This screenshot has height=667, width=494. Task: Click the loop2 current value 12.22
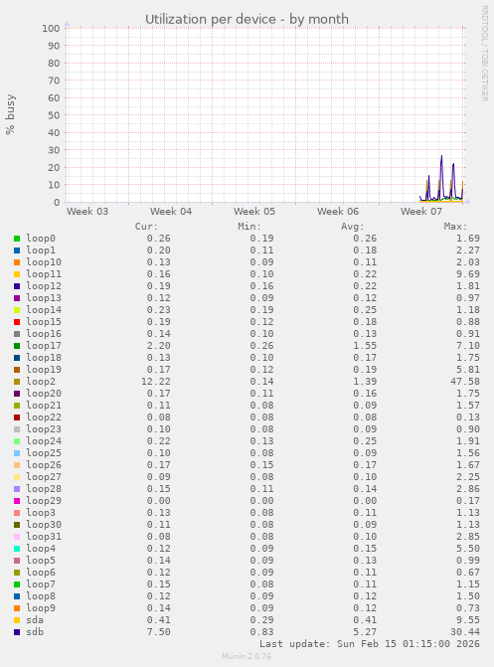pyautogui.click(x=156, y=382)
